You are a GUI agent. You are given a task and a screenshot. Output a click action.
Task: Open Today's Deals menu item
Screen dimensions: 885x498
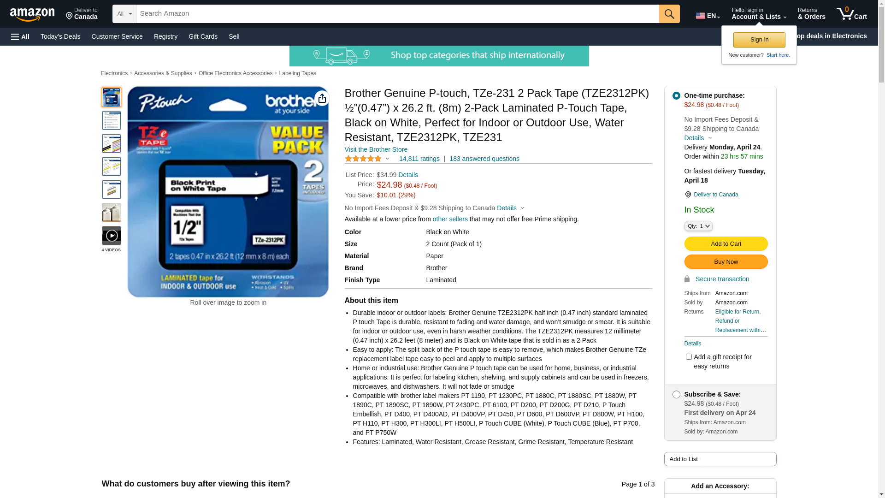coord(60,36)
